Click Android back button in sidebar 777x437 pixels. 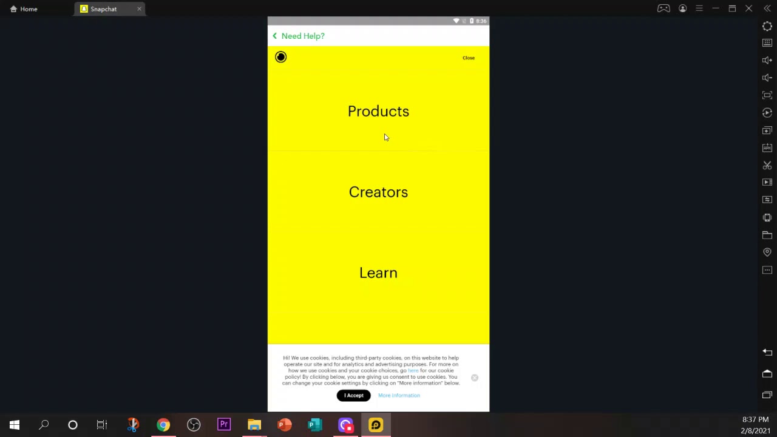point(767,352)
